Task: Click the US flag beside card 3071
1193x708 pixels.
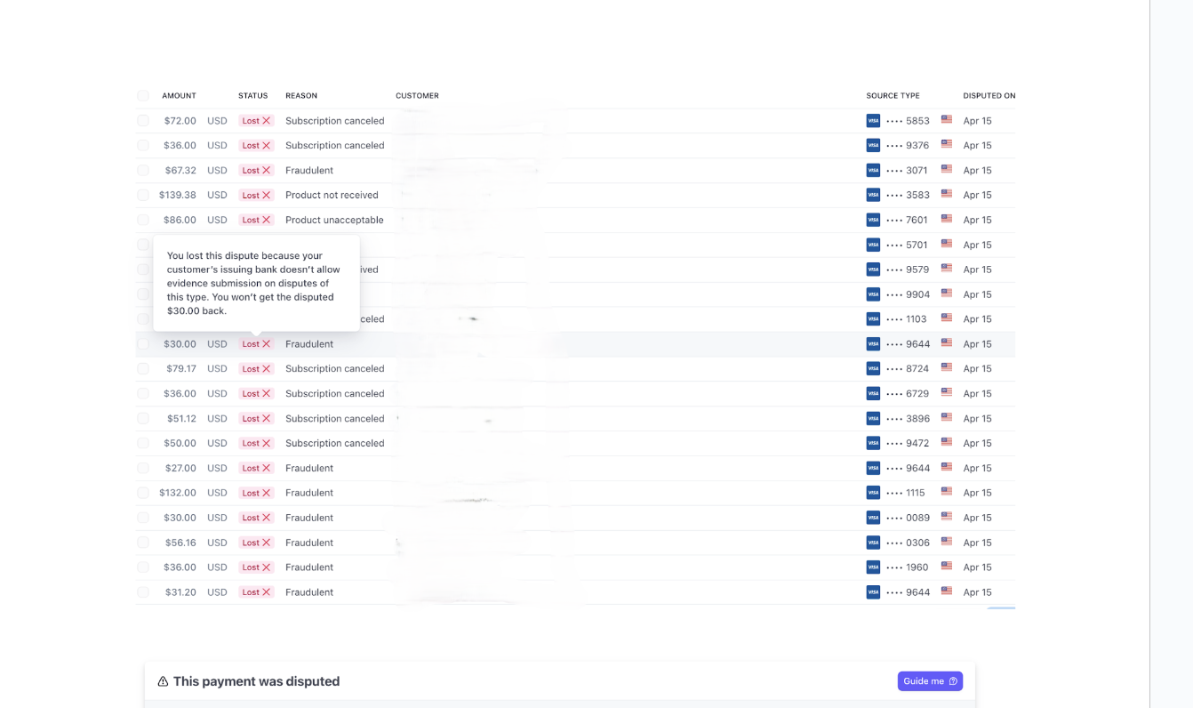Action: click(x=947, y=170)
